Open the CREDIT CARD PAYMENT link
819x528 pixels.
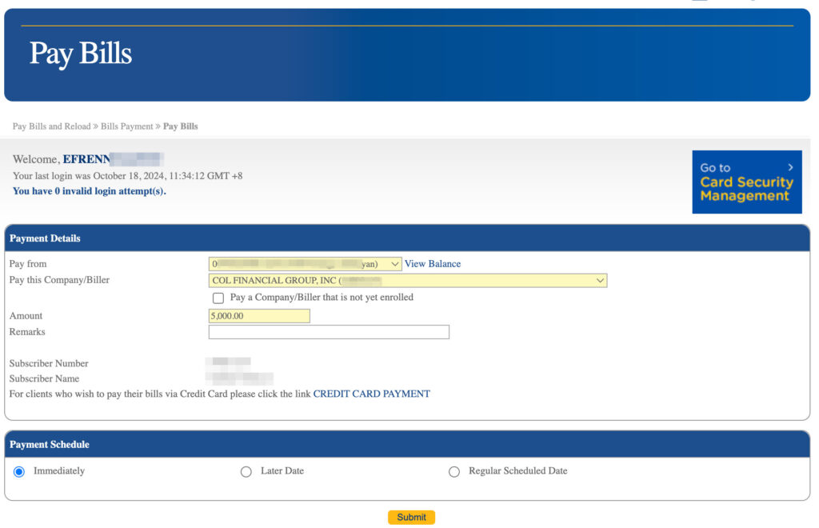[371, 393]
